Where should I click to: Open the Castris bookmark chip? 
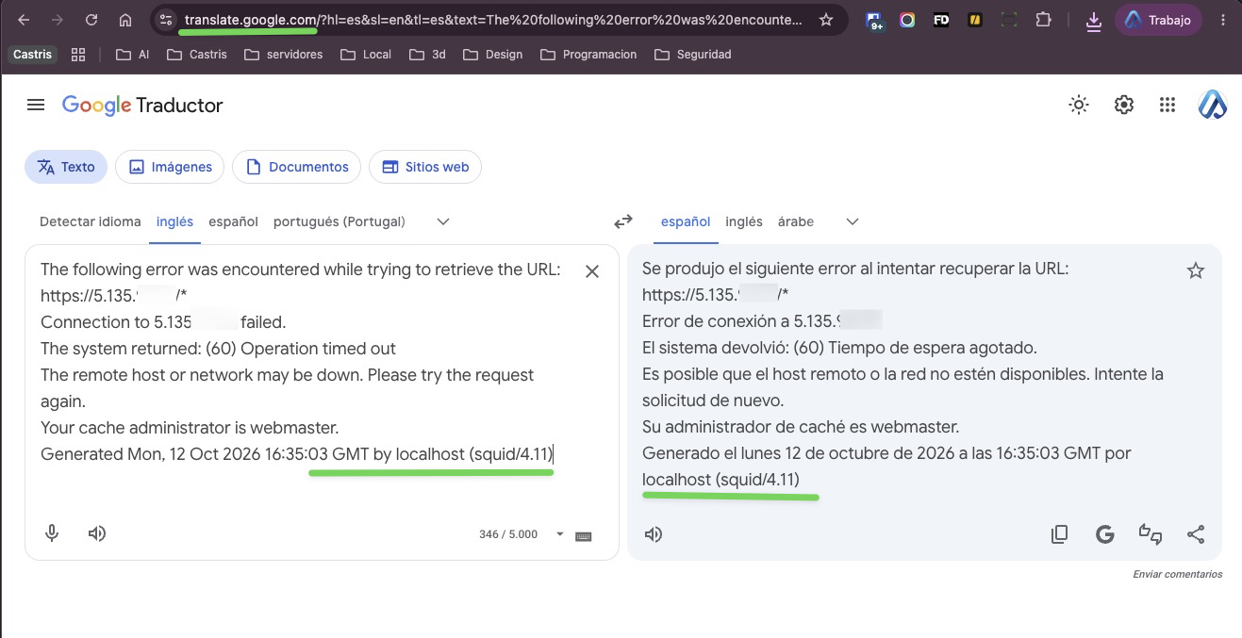pyautogui.click(x=33, y=55)
